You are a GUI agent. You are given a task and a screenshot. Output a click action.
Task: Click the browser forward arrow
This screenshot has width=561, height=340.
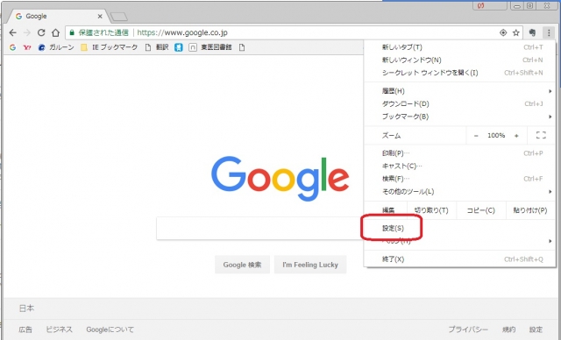point(27,33)
